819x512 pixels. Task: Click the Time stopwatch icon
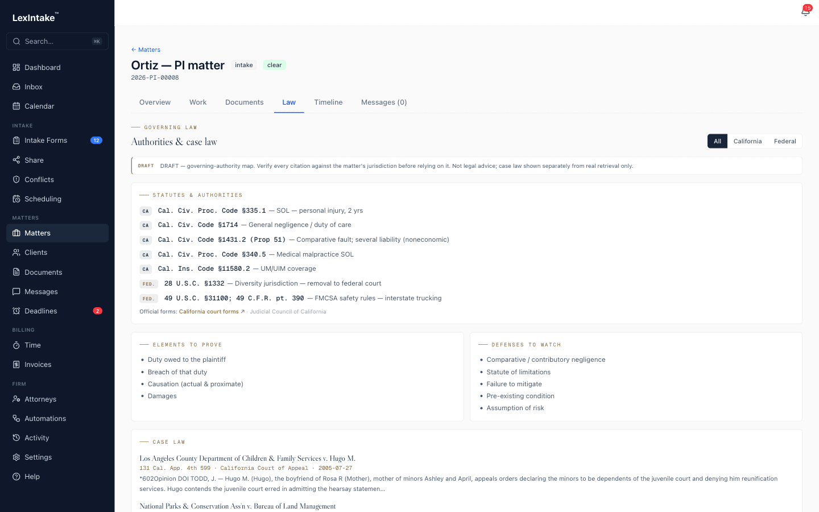pos(16,345)
